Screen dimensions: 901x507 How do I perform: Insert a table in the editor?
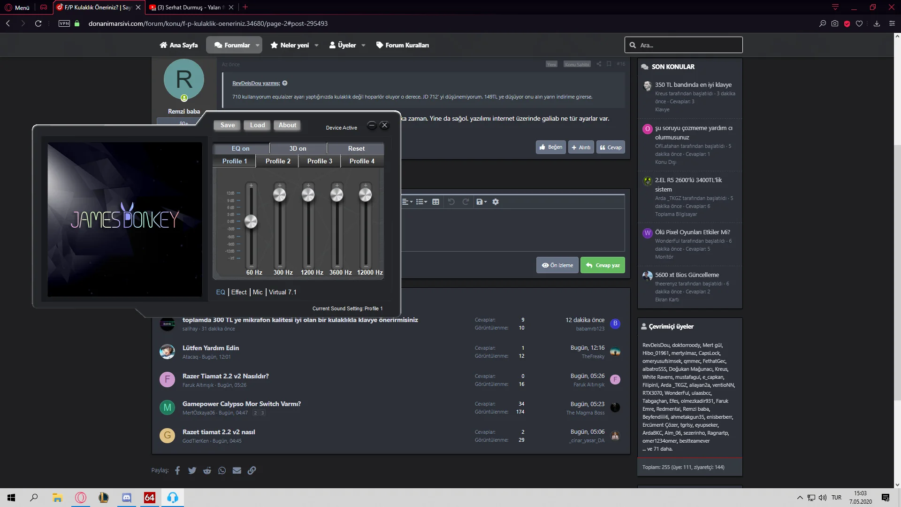(435, 202)
